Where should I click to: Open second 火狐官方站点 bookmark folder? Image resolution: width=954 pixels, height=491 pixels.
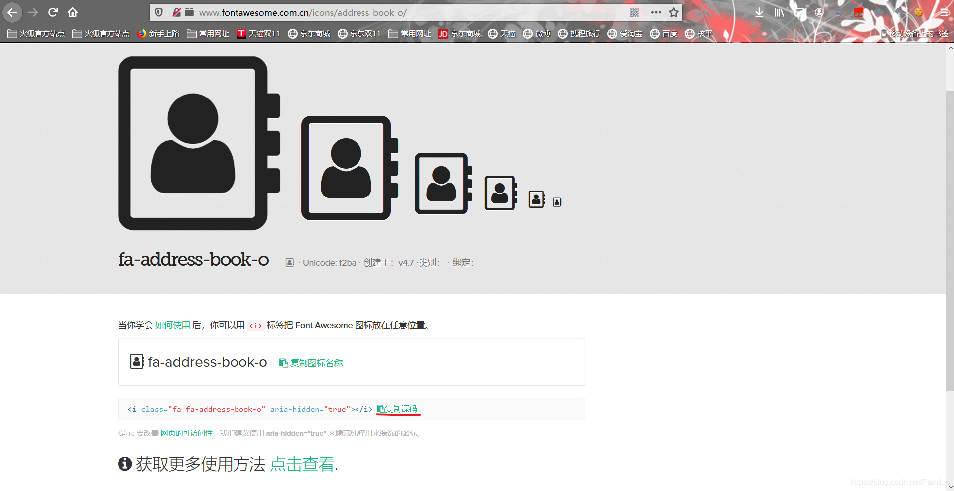tap(101, 34)
